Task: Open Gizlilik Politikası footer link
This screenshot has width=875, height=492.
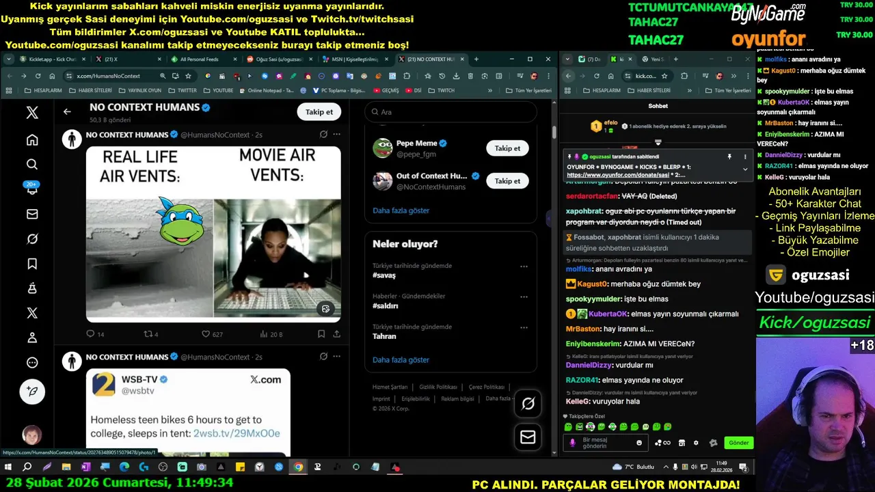Action: click(439, 387)
